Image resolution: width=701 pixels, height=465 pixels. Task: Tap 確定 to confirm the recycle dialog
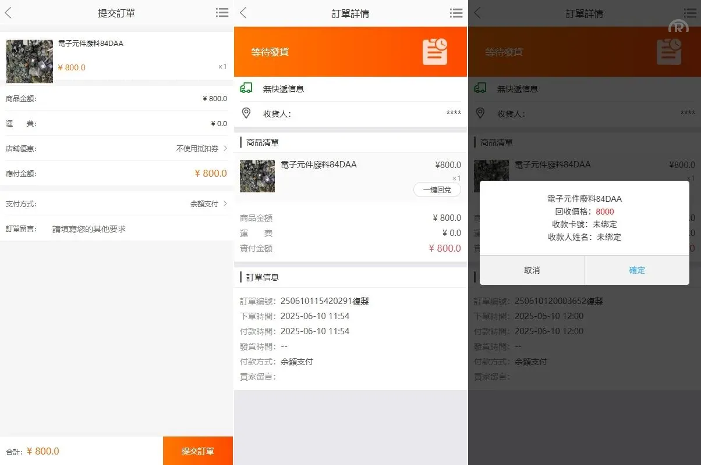[636, 270]
